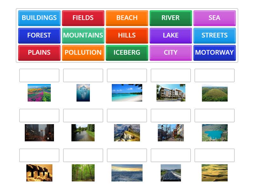Select the FOREST word tile

[39, 35]
